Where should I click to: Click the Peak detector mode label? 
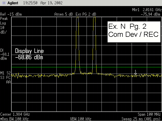click(4, 19)
